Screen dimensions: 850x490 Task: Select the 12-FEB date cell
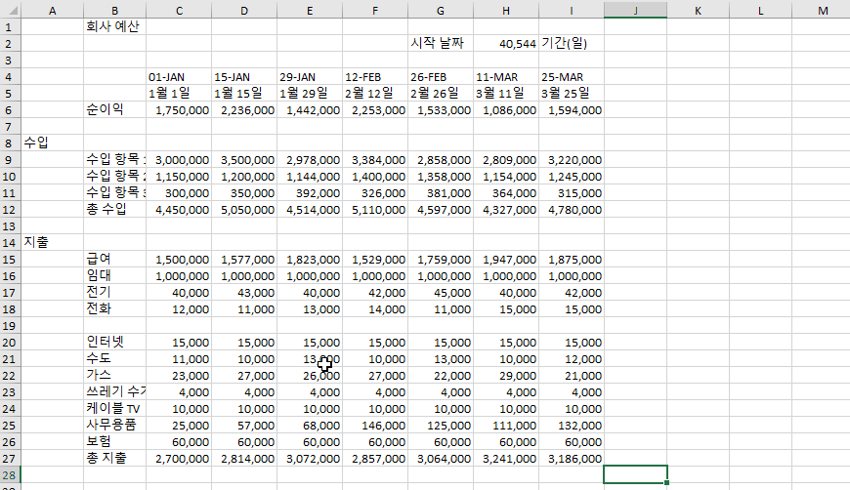tap(375, 77)
